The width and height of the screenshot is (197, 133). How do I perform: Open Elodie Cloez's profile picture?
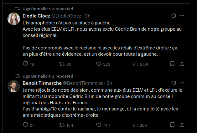pyautogui.click(x=13, y=19)
